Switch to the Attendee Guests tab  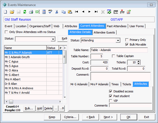(x=104, y=32)
